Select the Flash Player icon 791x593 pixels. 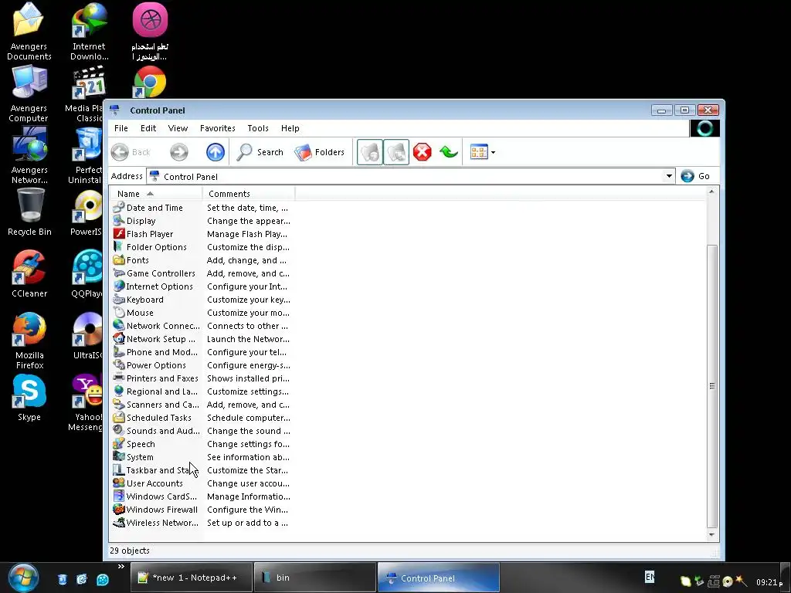[x=118, y=233]
